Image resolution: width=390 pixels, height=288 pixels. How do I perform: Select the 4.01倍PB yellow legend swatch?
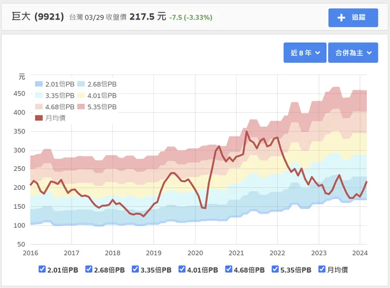81,95
